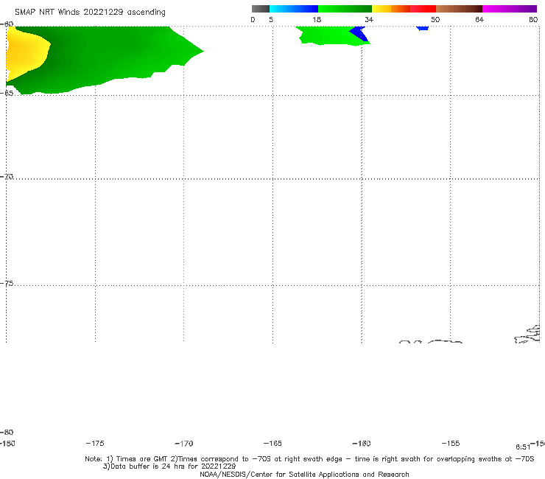The image size is (545, 479).
Task: Click the longitude label -175
Action: tap(95, 443)
